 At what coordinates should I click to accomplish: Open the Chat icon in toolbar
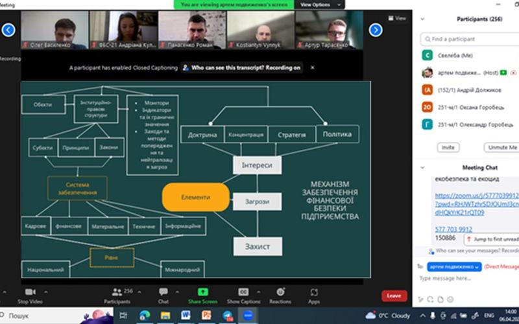tap(163, 292)
